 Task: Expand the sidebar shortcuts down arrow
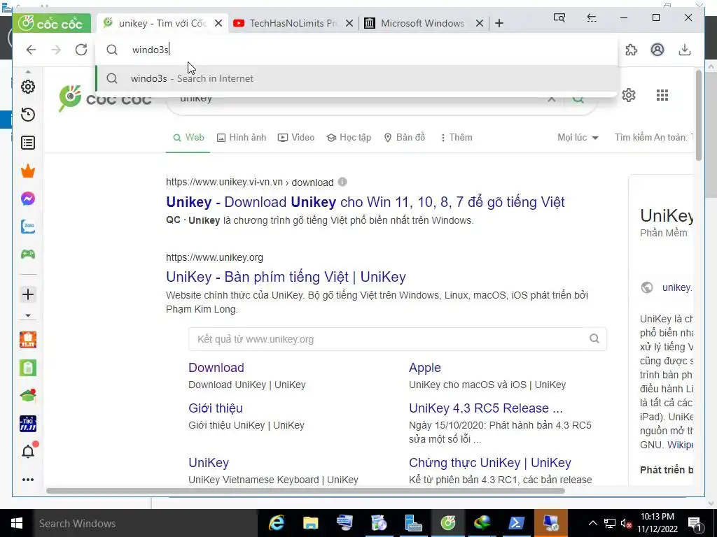coord(28,315)
